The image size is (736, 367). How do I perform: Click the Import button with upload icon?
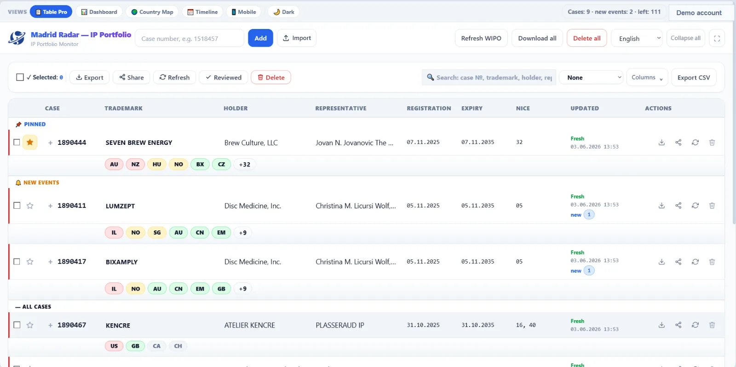coord(297,38)
